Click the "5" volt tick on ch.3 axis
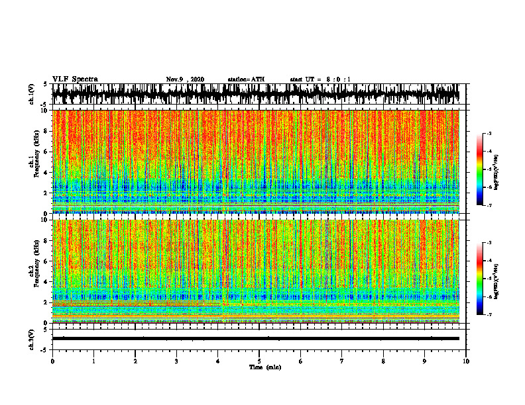Viewport: 525px width, 405px height. [x=46, y=330]
